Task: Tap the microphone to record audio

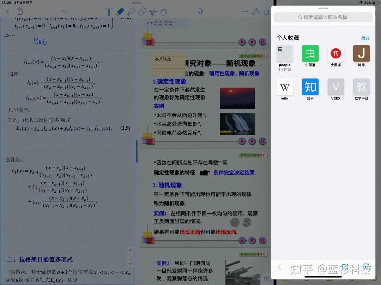Action: (x=200, y=12)
